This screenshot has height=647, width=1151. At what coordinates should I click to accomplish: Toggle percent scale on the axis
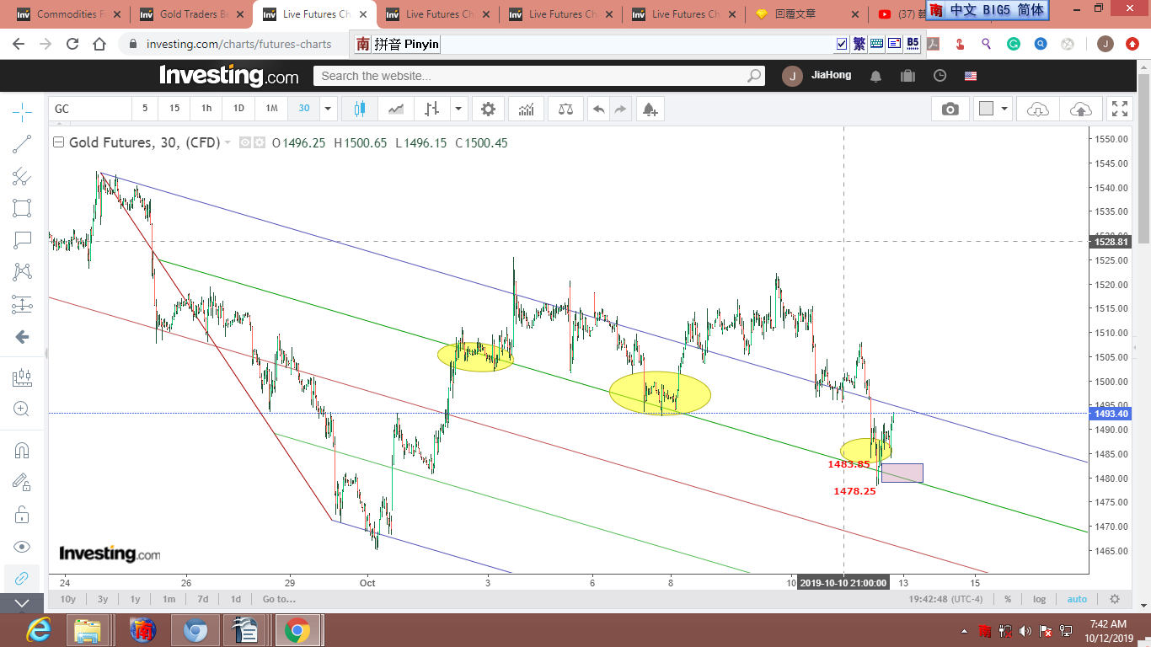click(1008, 599)
